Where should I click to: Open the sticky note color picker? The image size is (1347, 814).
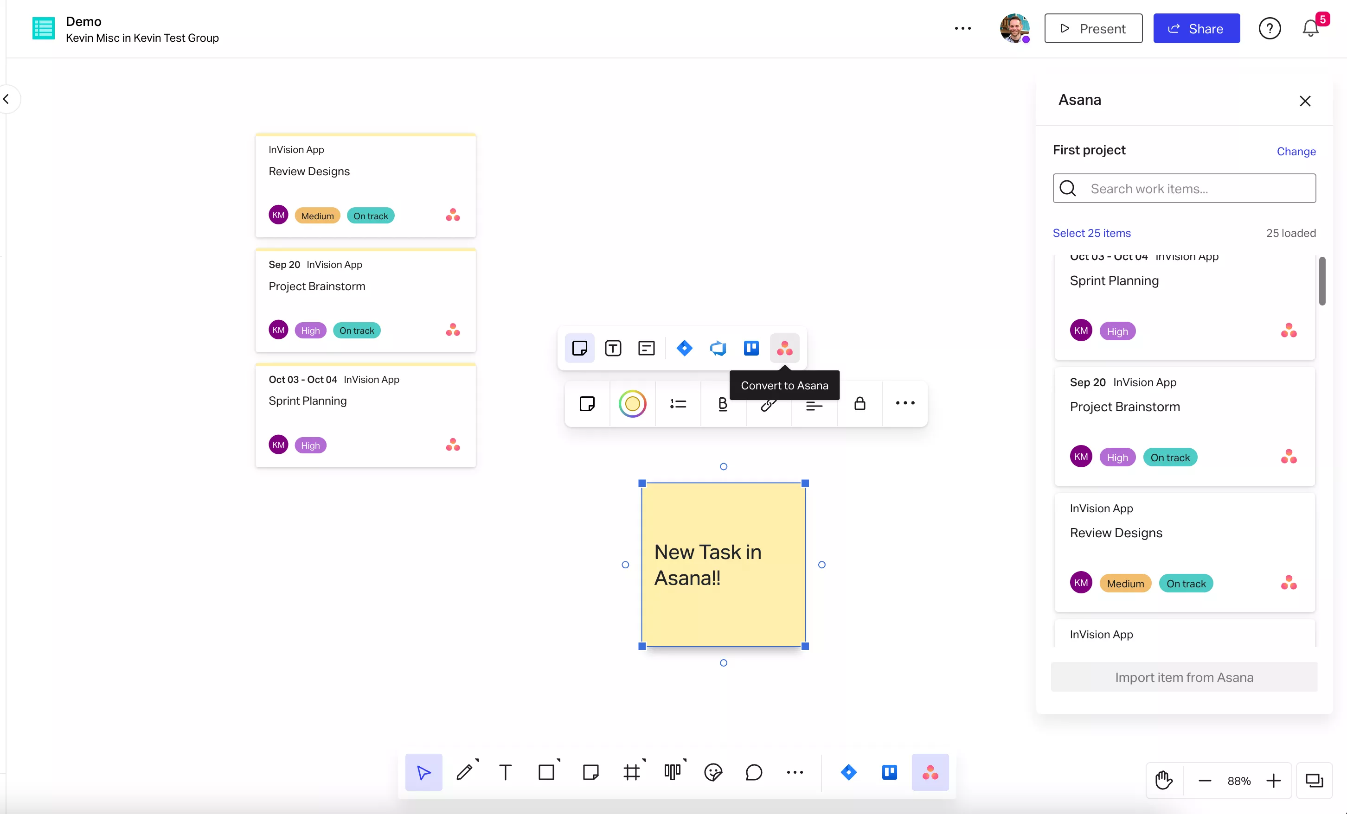point(633,404)
